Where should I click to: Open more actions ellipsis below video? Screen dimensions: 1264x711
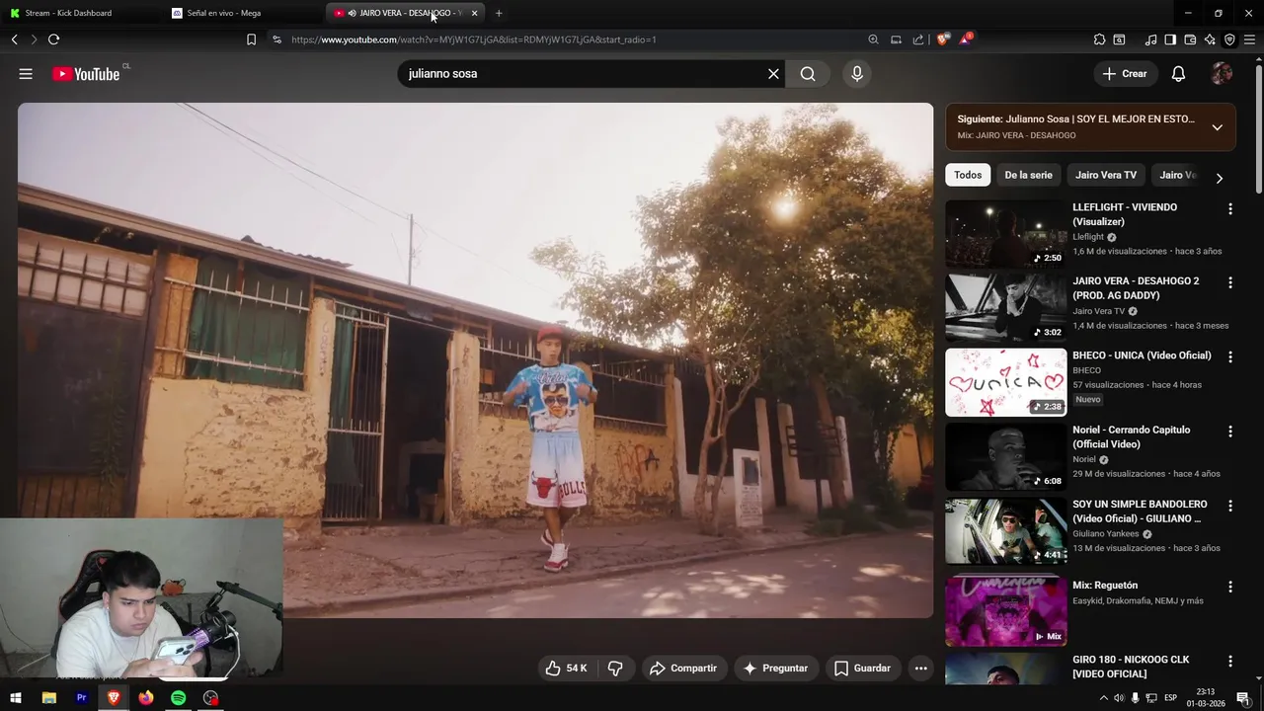pyautogui.click(x=920, y=669)
